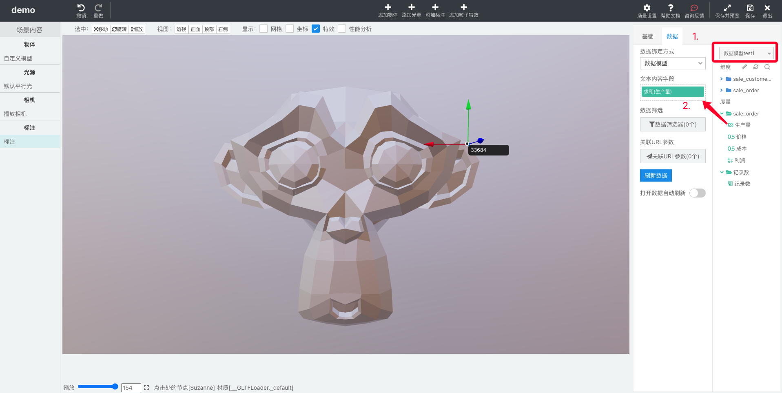This screenshot has width=782, height=393.
Task: Click the green Y-axis gizmo arrow
Action: tap(468, 104)
